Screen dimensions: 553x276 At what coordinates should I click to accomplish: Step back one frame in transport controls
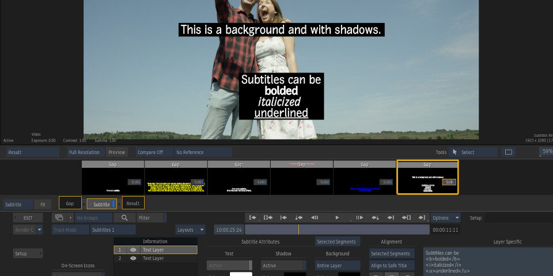click(x=315, y=218)
